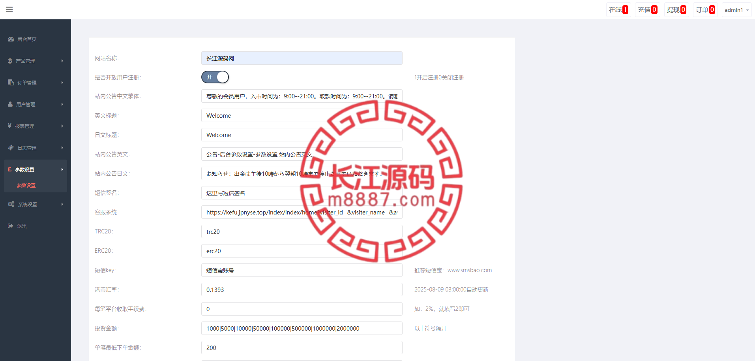This screenshot has height=361, width=755.
Task: Click the 网站名称 input field
Action: point(302,58)
